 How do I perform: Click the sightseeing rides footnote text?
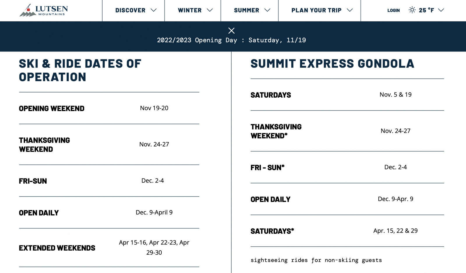point(316,260)
